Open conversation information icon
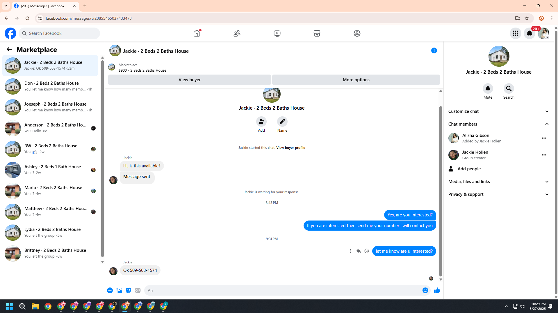Screen dimensions: 558x313 (434, 51)
